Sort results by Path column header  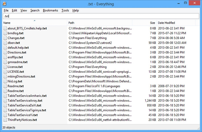tap(100, 23)
